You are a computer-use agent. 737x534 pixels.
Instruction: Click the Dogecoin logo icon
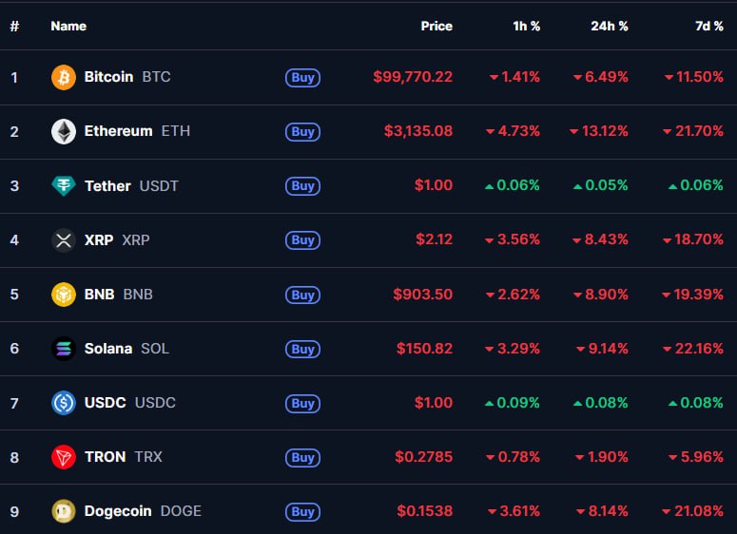(x=64, y=511)
